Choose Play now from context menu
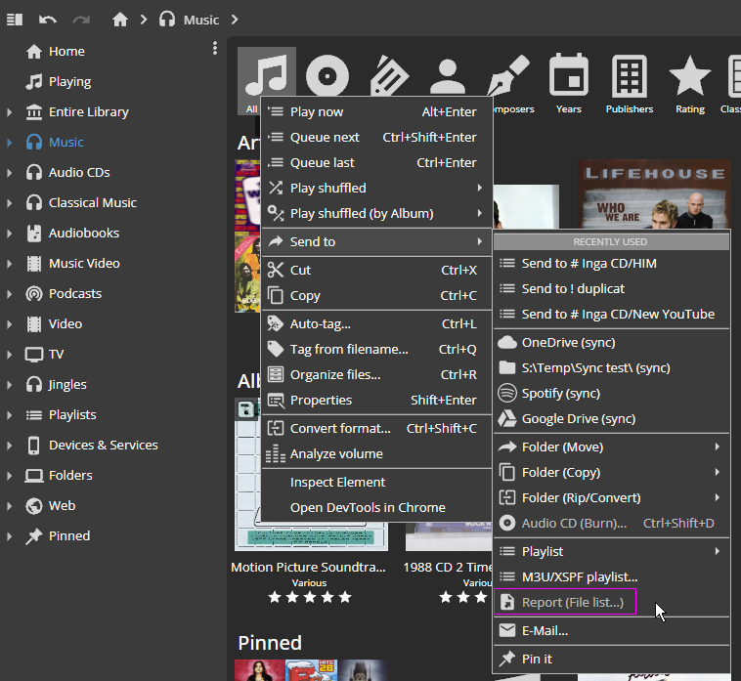The height and width of the screenshot is (681, 741). pyautogui.click(x=317, y=112)
